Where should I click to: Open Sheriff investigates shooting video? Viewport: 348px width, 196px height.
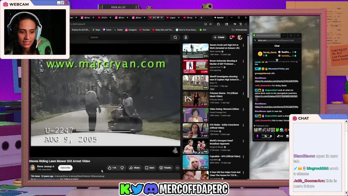pos(195,82)
